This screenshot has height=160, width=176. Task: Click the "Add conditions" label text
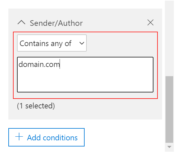pos(52,138)
